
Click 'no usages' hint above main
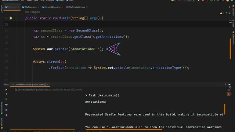point(32,12)
